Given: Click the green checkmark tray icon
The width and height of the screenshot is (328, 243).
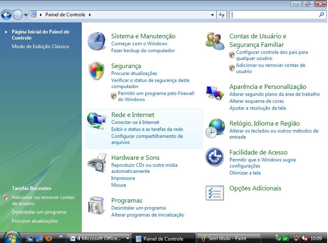Looking at the screenshot, I should (x=286, y=238).
